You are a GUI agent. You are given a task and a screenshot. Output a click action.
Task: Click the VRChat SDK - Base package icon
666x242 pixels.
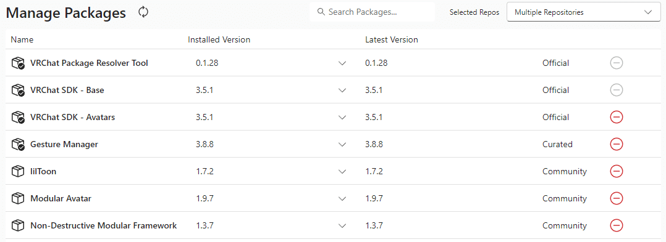[x=18, y=90]
